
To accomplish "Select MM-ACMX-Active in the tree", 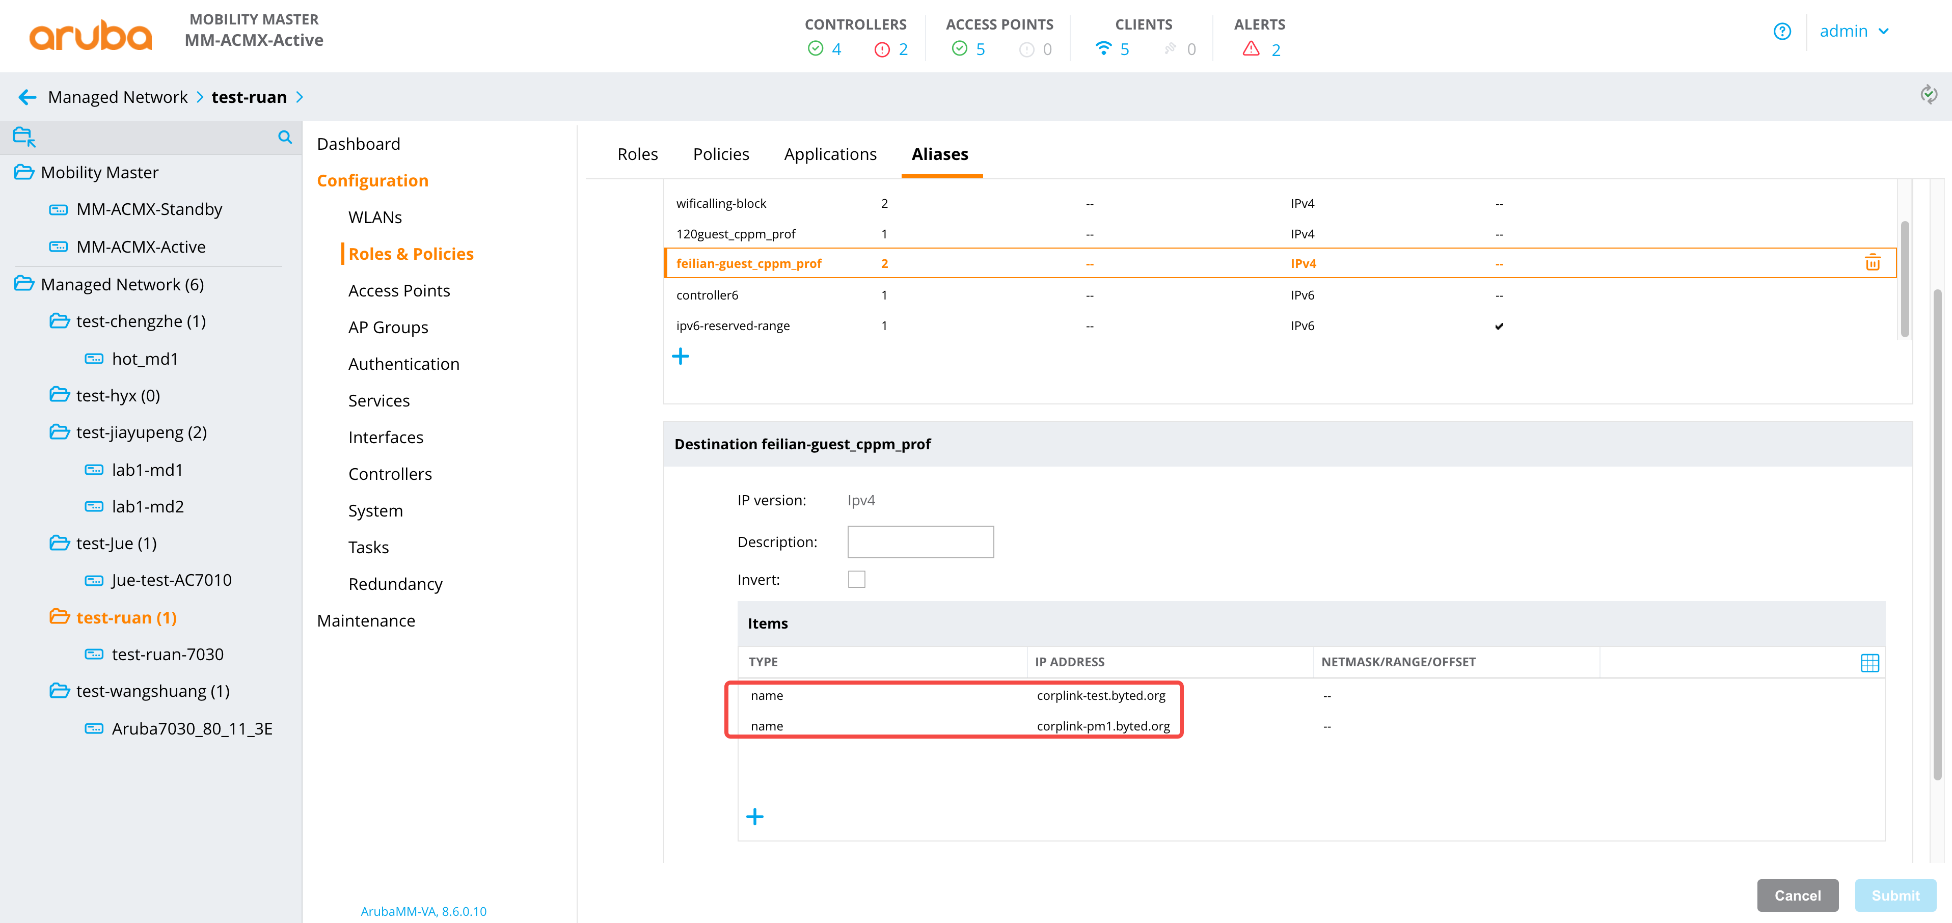I will click(141, 247).
